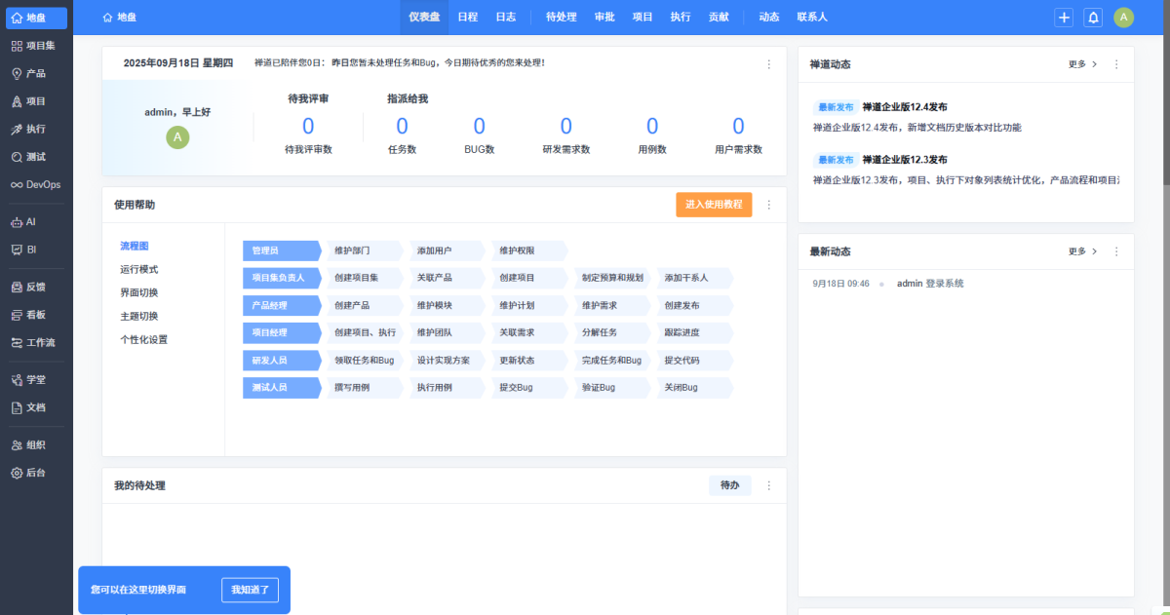Select the 待处理 top menu item
Image resolution: width=1170 pixels, height=615 pixels.
(x=561, y=18)
